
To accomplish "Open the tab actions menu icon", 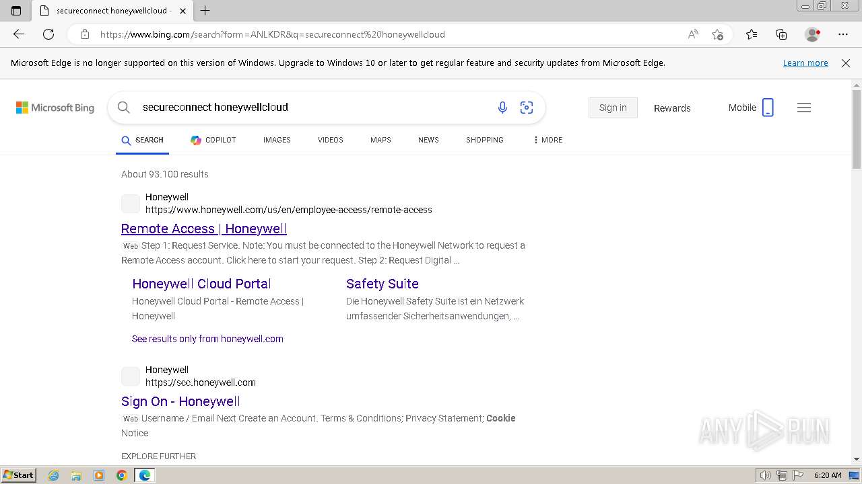I will (x=16, y=11).
